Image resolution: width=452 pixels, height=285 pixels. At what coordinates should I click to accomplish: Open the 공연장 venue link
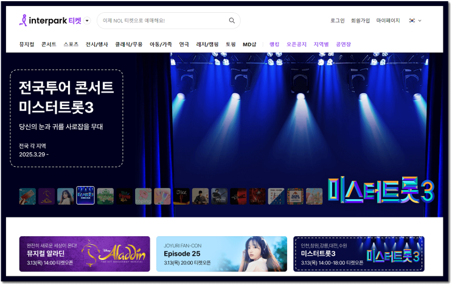pyautogui.click(x=343, y=44)
